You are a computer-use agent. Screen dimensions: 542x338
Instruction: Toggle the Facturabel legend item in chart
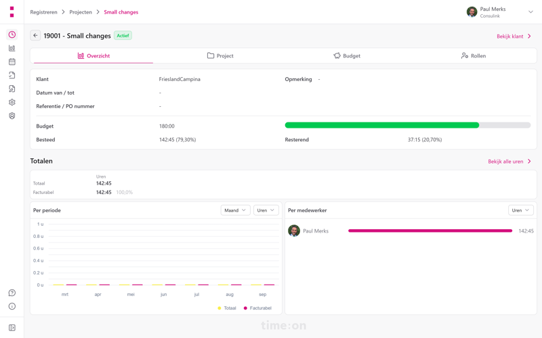(x=257, y=308)
